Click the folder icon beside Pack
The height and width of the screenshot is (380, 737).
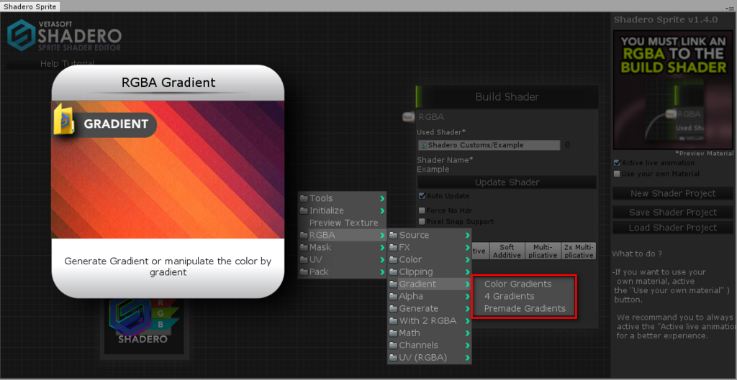(304, 272)
